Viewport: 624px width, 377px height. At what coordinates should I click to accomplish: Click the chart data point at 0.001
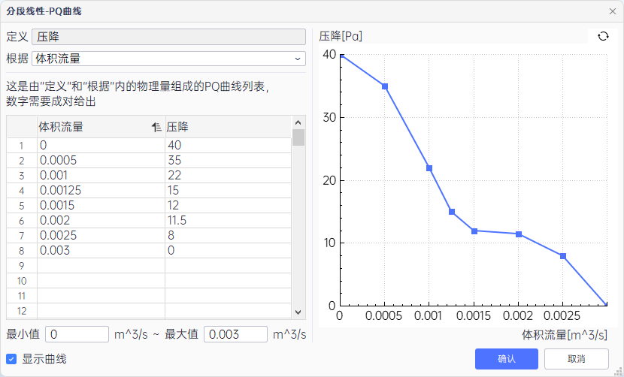(429, 168)
